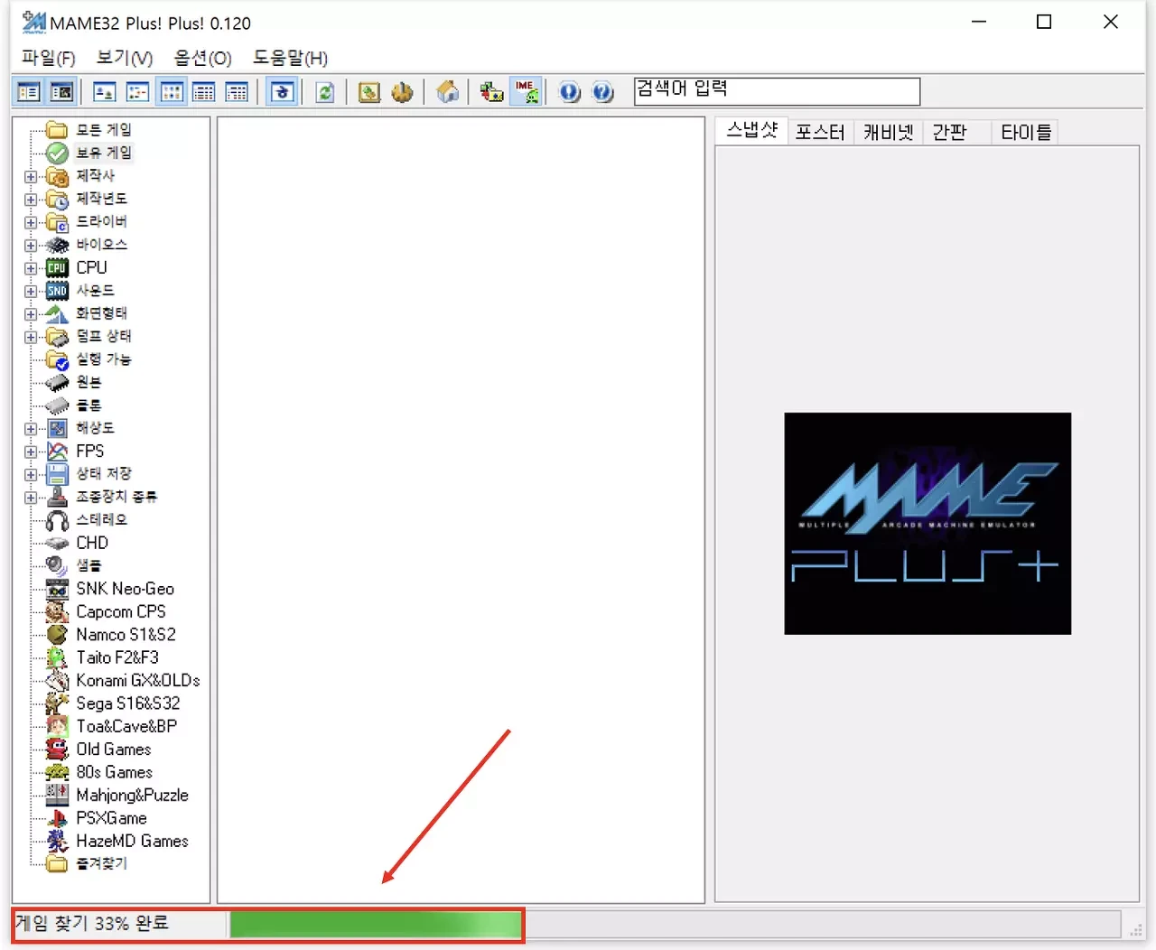
Task: Select the Capcom CPS category icon
Action: pos(56,611)
